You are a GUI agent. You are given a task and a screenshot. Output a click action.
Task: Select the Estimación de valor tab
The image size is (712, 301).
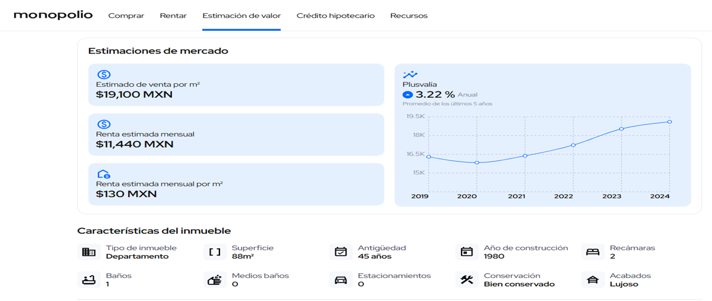point(241,15)
